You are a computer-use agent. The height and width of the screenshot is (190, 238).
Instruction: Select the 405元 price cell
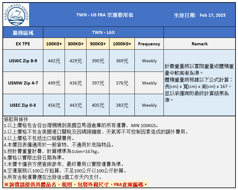coord(98,105)
